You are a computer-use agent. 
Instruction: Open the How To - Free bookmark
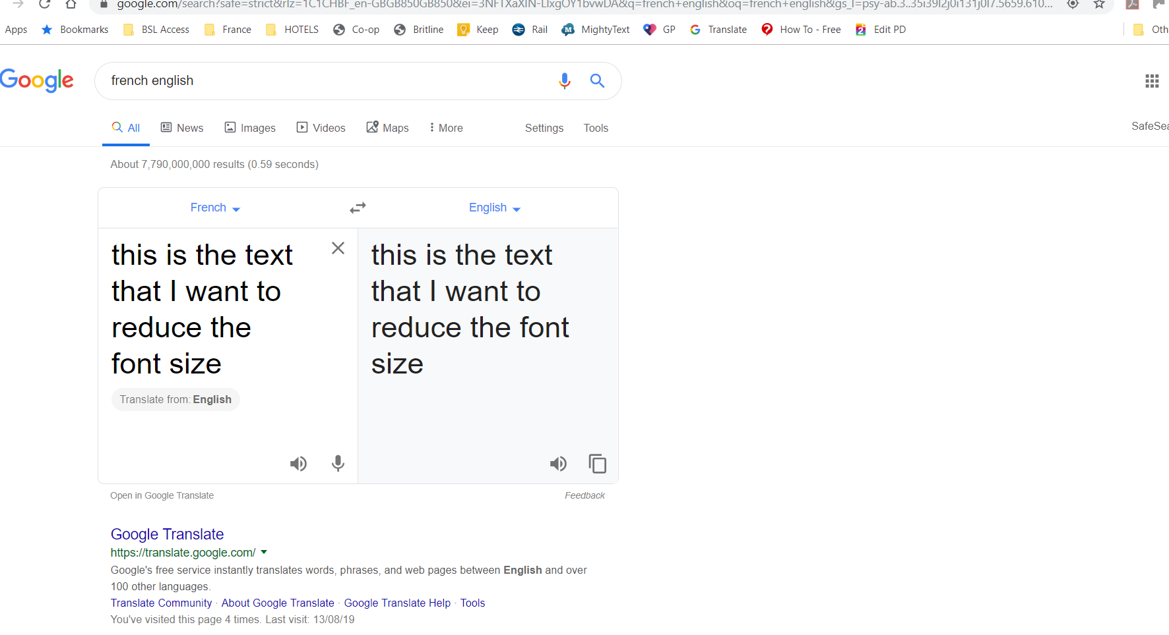[x=801, y=30]
